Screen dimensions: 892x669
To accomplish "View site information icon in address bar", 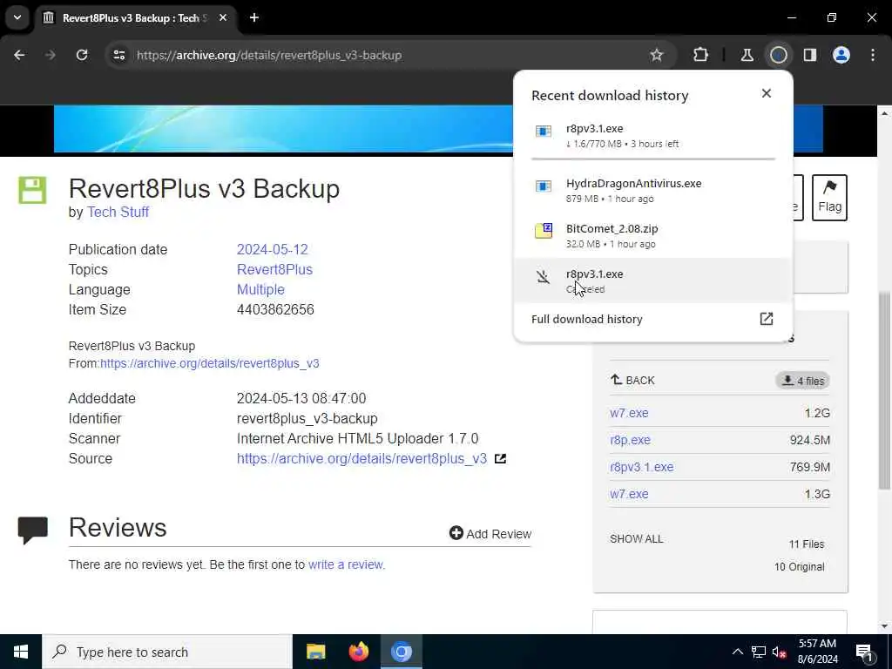I will 118,55.
